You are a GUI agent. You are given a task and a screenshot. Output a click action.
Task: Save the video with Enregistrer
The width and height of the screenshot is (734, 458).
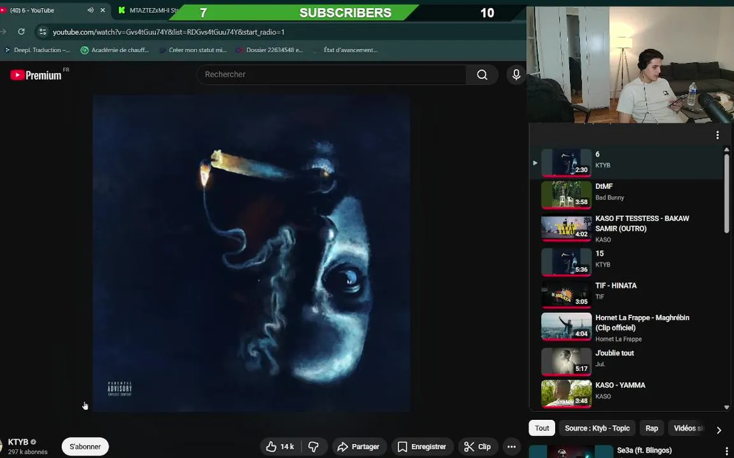click(x=422, y=447)
